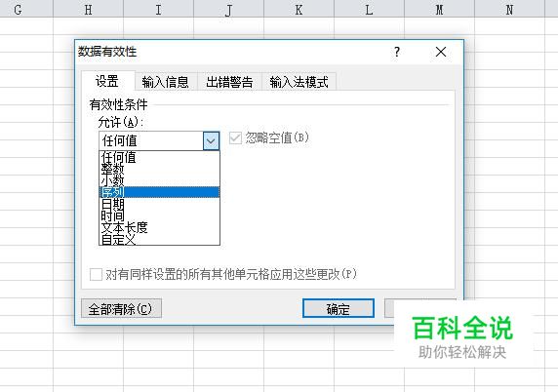The image size is (558, 392).
Task: Choose 小数 from the list
Action: [x=159, y=180]
